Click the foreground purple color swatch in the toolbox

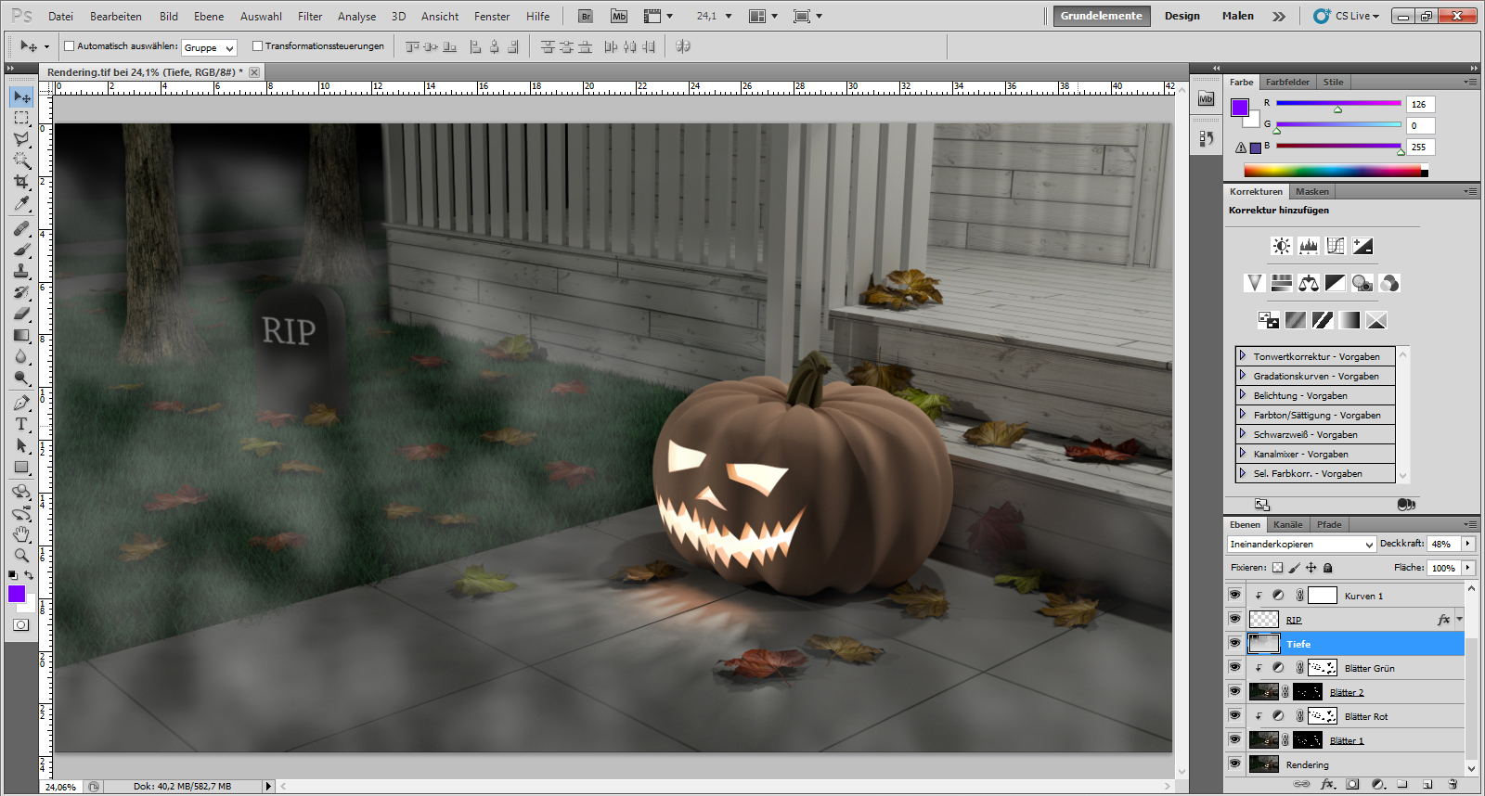pyautogui.click(x=16, y=594)
